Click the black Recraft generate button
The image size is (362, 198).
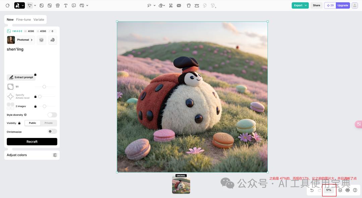pos(32,142)
